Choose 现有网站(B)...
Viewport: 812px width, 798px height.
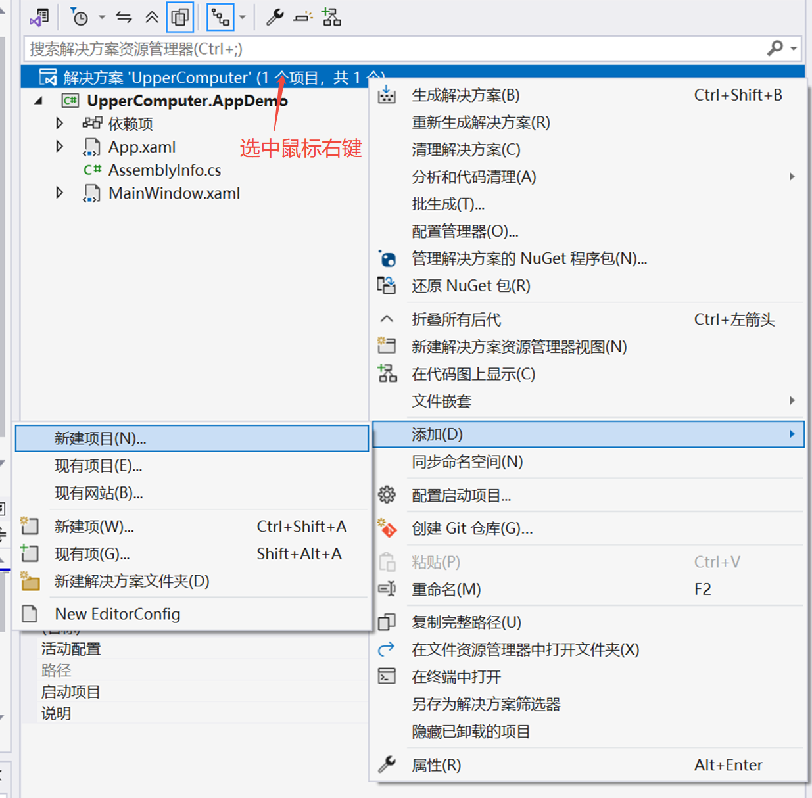[x=192, y=493]
